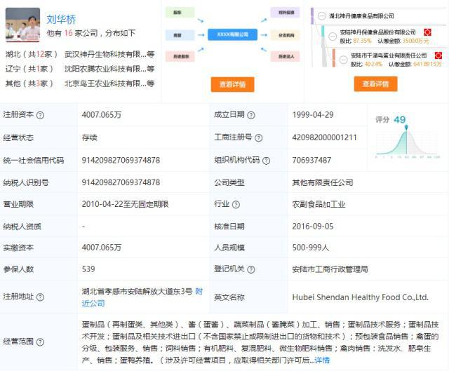Click help icon next to 成立日期
This screenshot has height=371, width=449.
(251, 115)
